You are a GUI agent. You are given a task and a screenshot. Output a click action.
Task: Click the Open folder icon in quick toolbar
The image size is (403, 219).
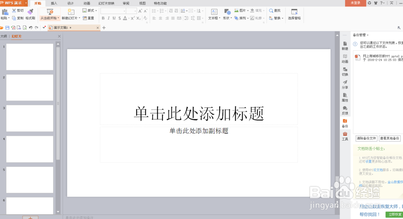pyautogui.click(x=2, y=28)
